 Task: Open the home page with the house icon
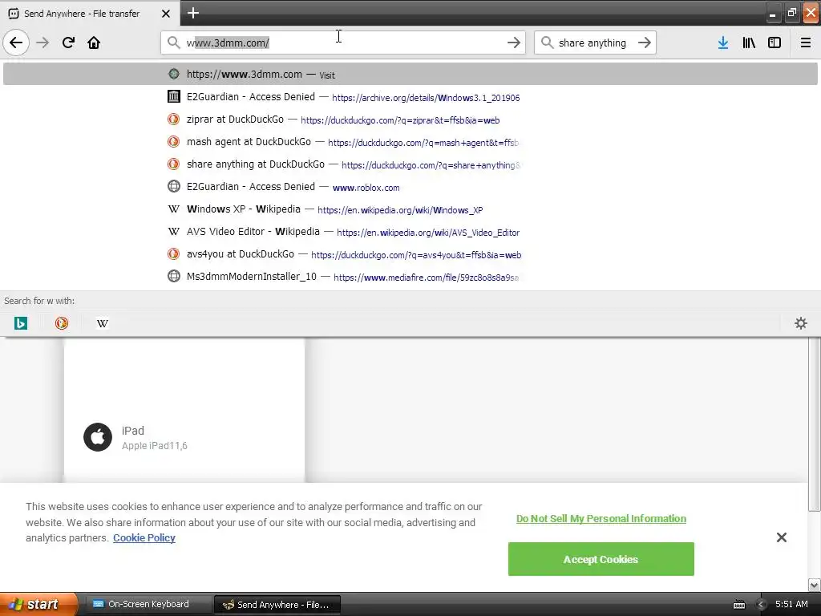click(x=94, y=43)
